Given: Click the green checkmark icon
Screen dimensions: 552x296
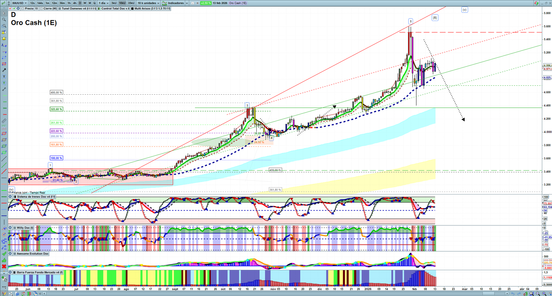Looking at the screenshot, I should [x=4, y=254].
